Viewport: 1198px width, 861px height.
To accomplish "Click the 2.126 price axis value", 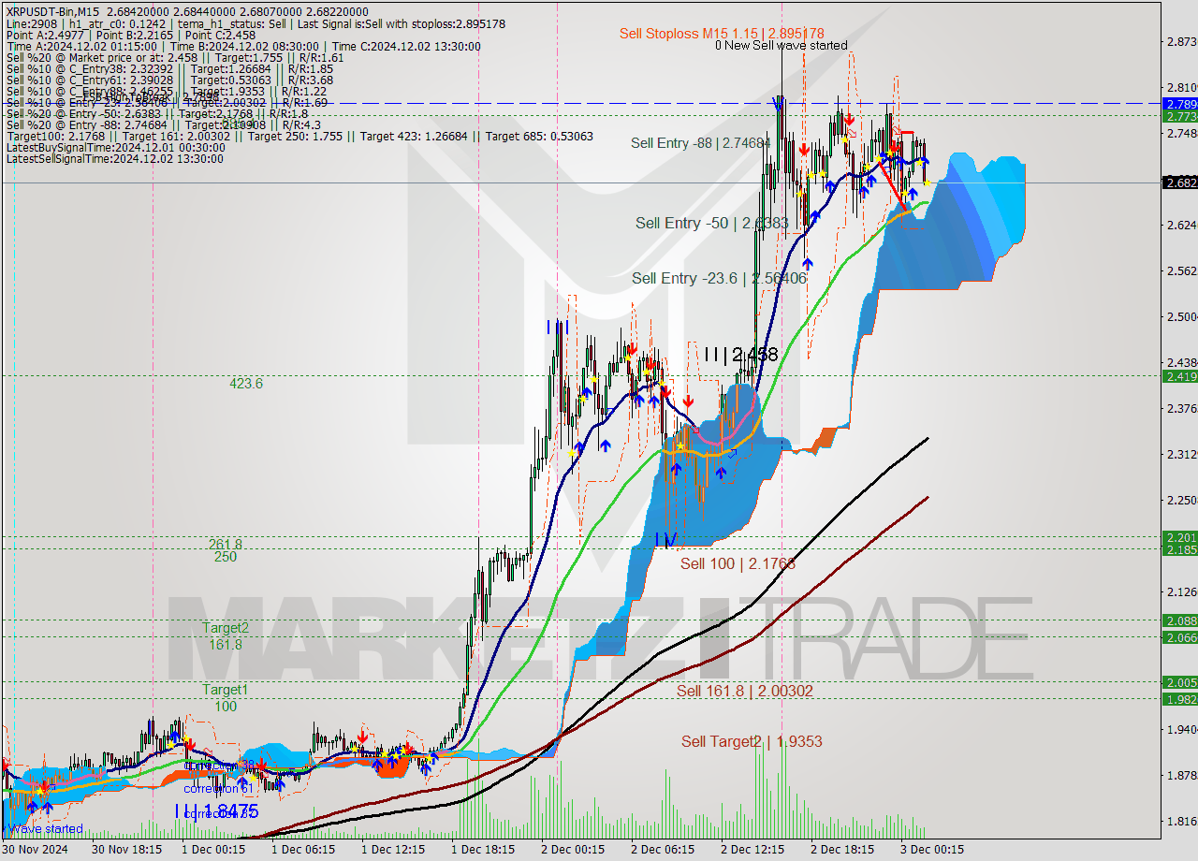I will pos(1180,591).
